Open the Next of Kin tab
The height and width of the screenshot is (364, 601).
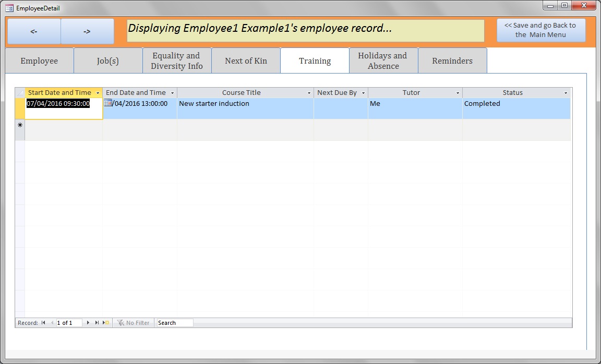246,60
